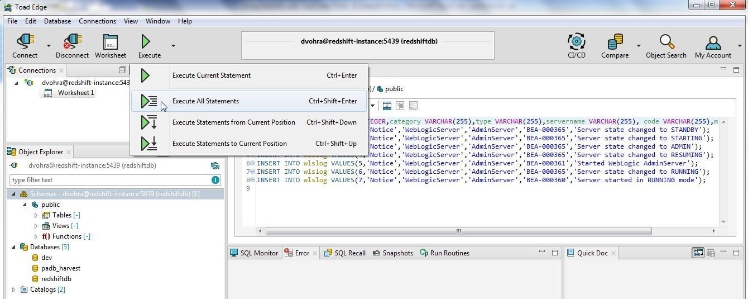
Task: Open the My Account dropdown arrow
Action: 739,46
